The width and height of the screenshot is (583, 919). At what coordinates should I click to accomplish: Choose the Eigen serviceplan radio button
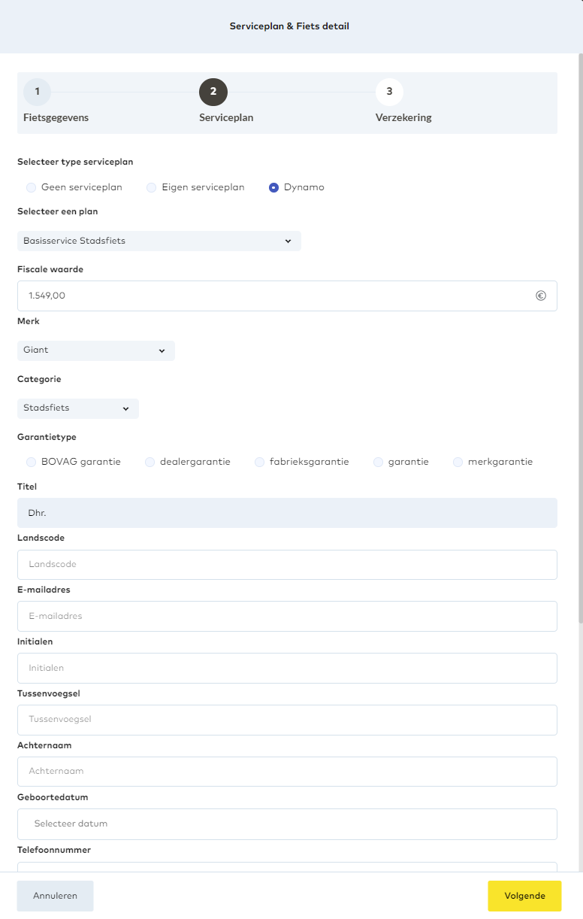152,187
